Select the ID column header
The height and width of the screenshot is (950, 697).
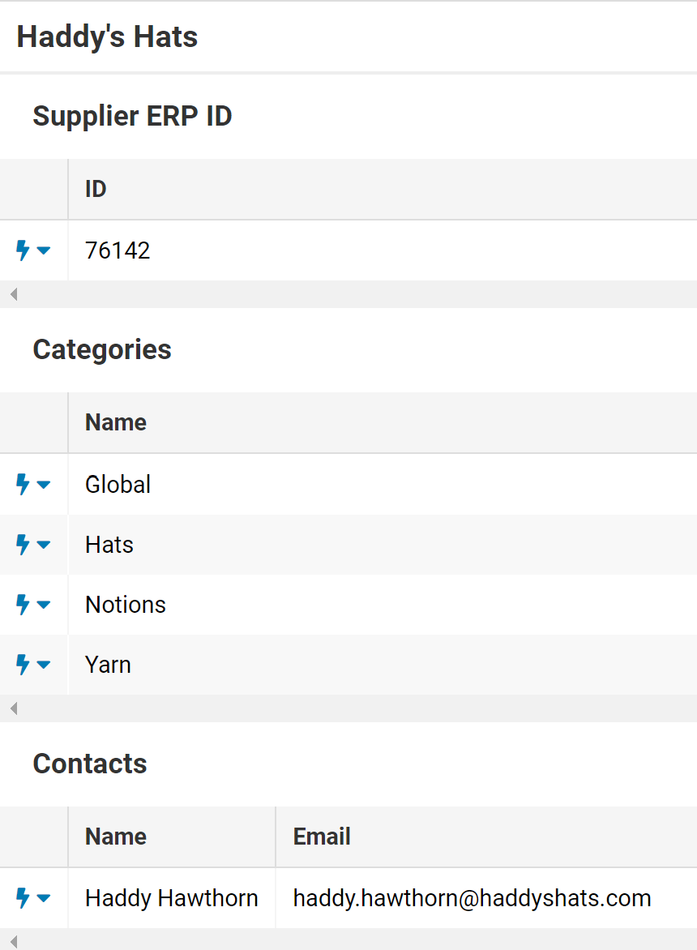[x=383, y=189]
